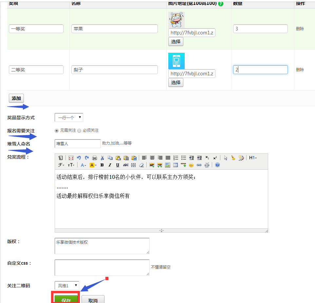Viewport: 315px width, 303px height.
Task: Click the green 保存 button
Action: tap(66, 299)
